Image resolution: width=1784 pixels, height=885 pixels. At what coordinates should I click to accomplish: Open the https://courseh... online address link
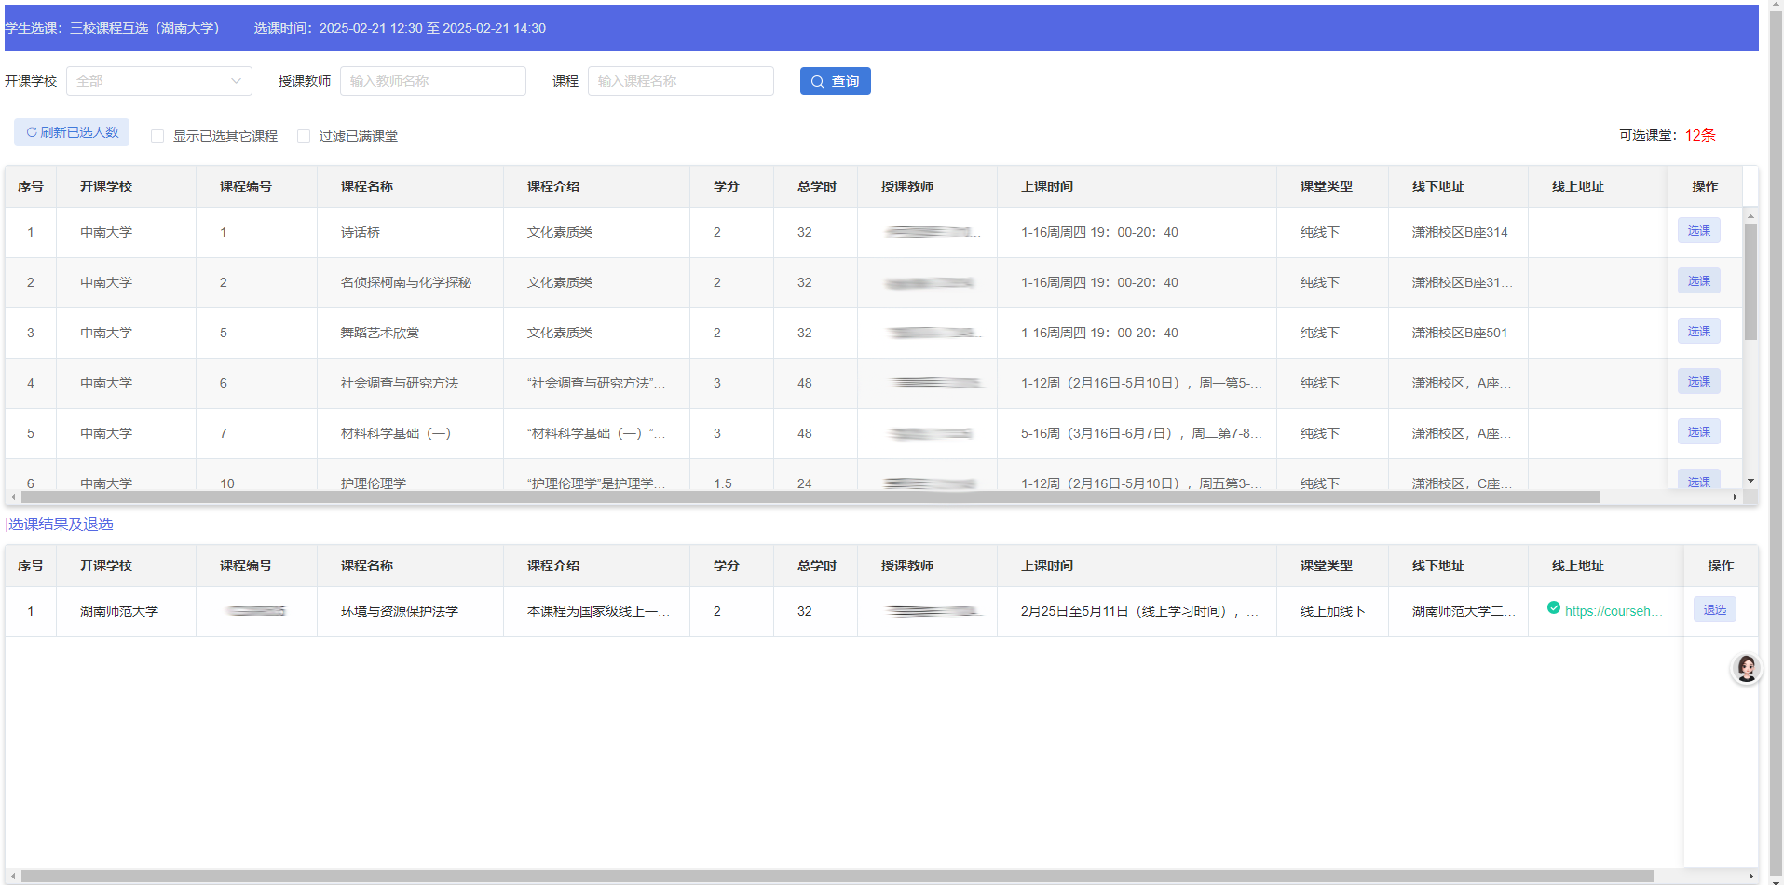1613,611
